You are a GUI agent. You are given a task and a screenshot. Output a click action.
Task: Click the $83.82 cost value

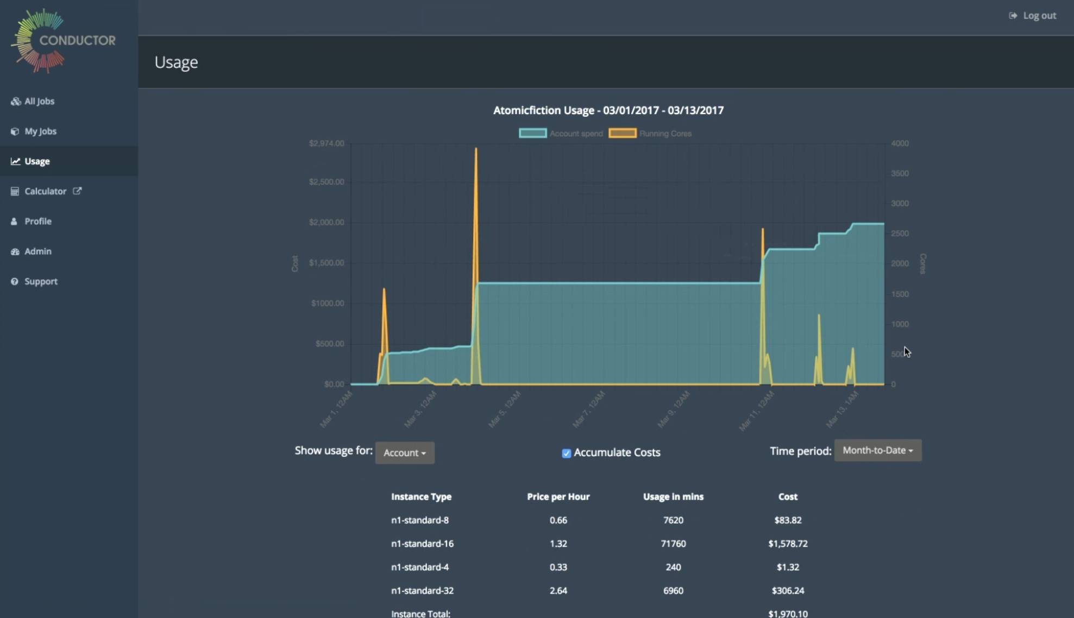pos(788,520)
